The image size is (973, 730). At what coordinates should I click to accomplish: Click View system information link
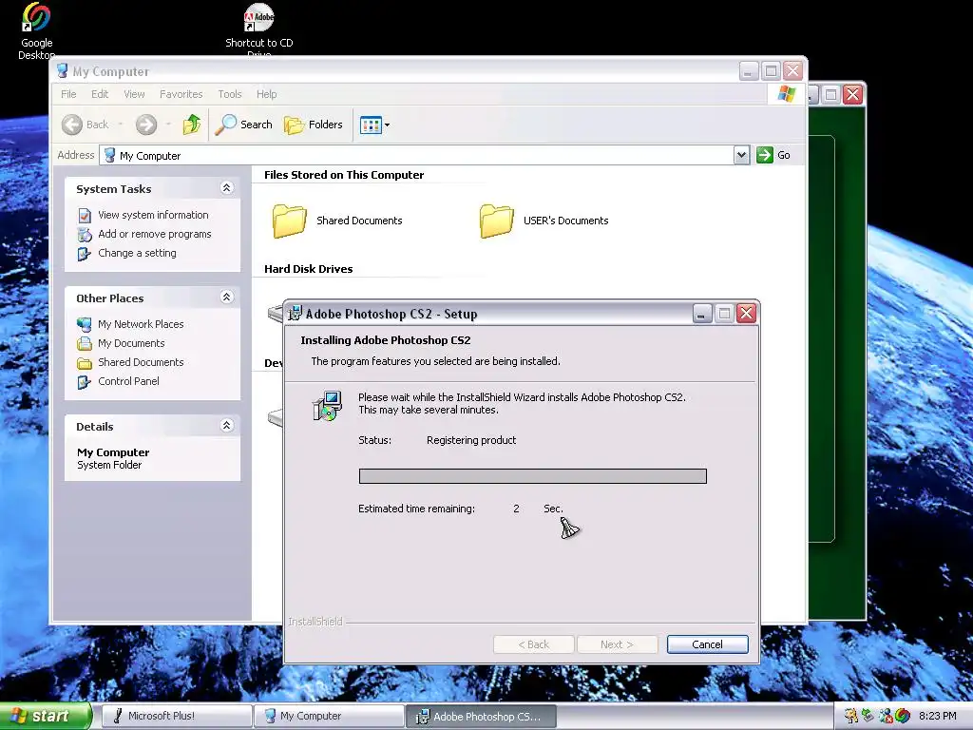(153, 215)
